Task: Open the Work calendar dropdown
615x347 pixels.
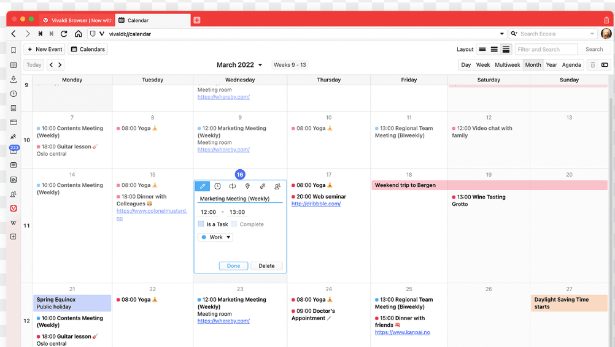Action: pyautogui.click(x=215, y=237)
